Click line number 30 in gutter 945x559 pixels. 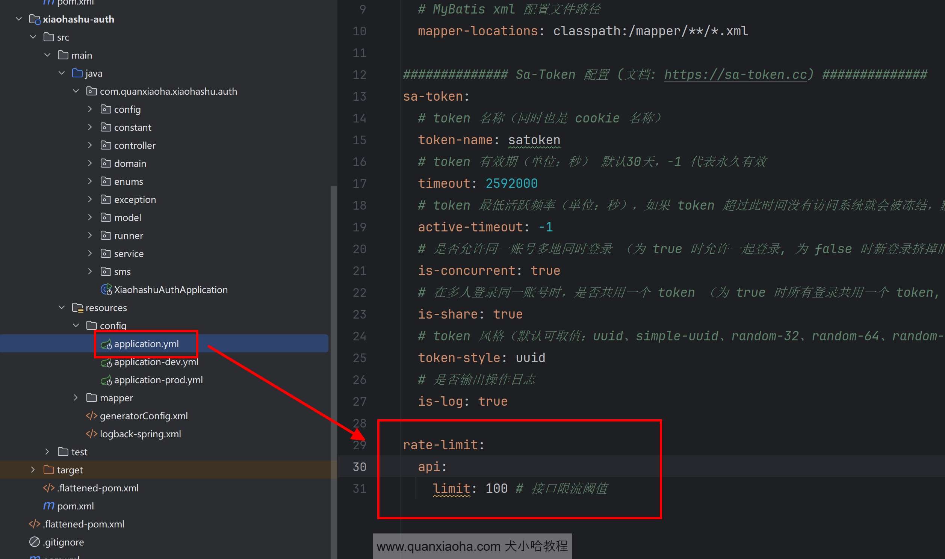[359, 467]
